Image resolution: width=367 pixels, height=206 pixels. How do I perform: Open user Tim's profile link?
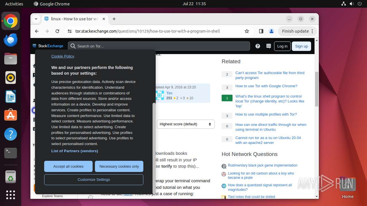point(169,93)
